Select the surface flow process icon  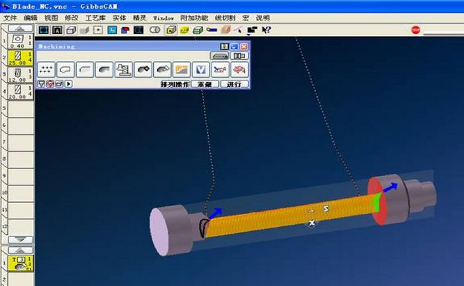pos(162,70)
